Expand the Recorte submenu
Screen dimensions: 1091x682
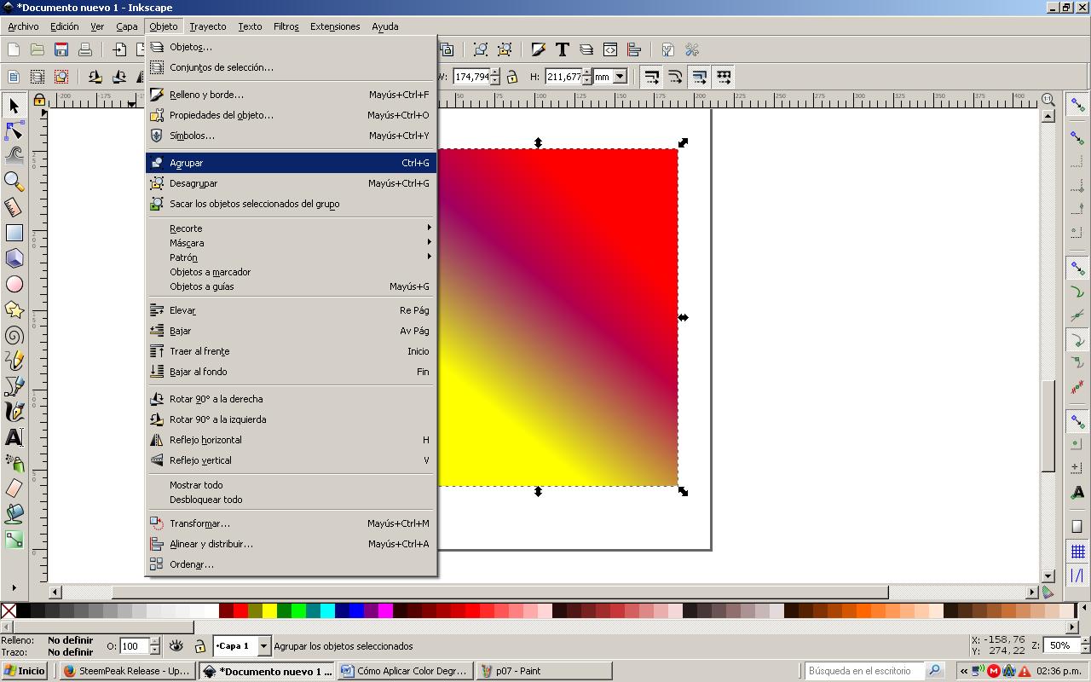tap(291, 228)
